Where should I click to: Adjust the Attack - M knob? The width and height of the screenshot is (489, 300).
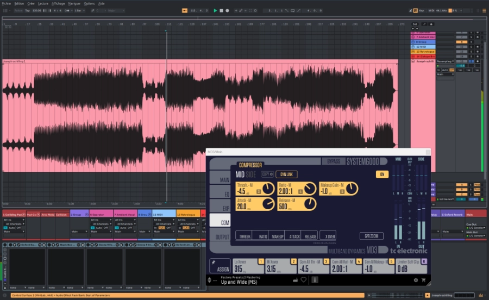click(267, 204)
